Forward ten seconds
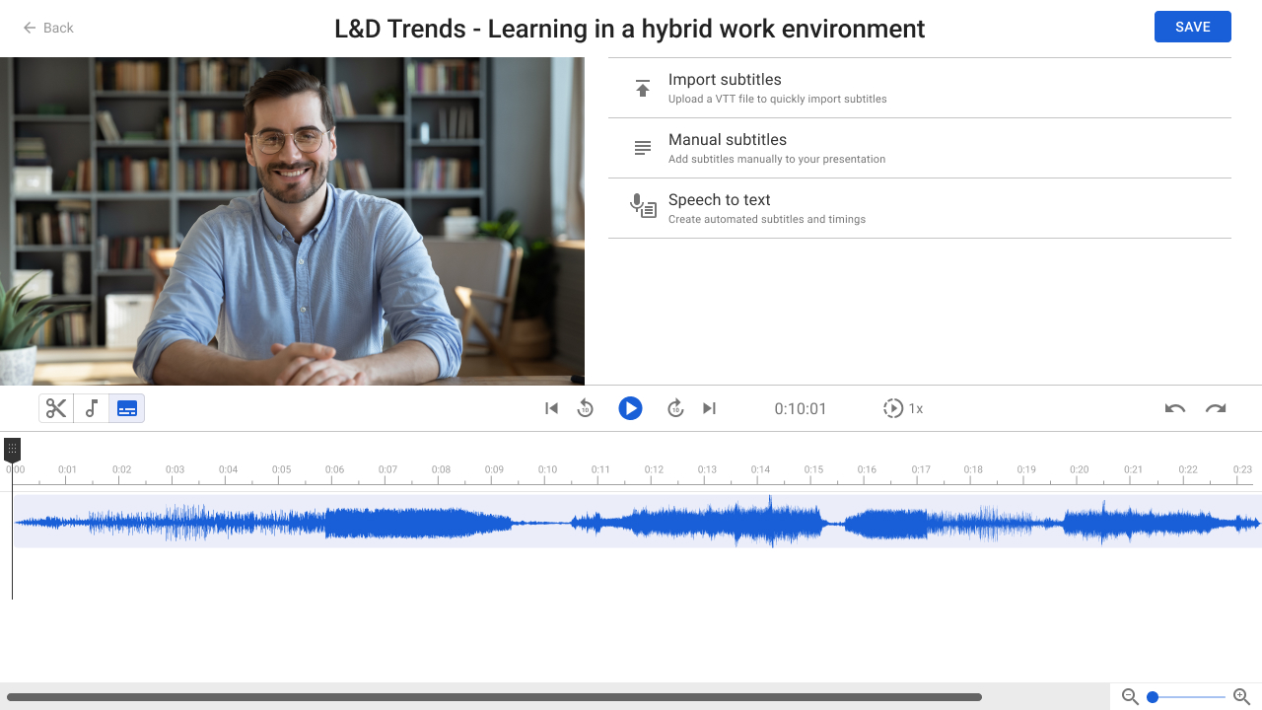The width and height of the screenshot is (1262, 710). pyautogui.click(x=675, y=408)
